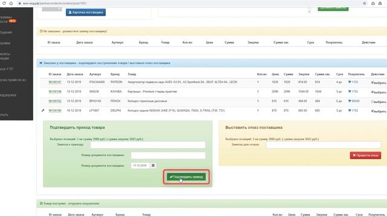Click article cell BP43145
The height and width of the screenshot is (217, 387).
(96, 101)
